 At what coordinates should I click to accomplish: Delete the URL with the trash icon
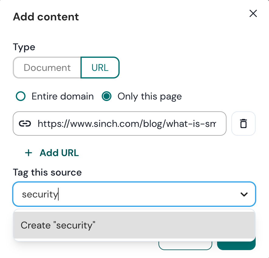(x=243, y=124)
